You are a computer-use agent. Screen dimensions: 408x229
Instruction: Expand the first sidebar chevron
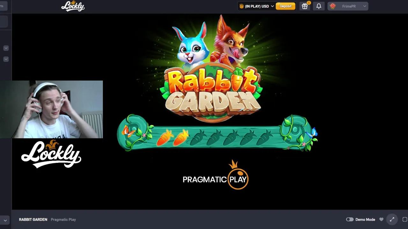click(6, 48)
